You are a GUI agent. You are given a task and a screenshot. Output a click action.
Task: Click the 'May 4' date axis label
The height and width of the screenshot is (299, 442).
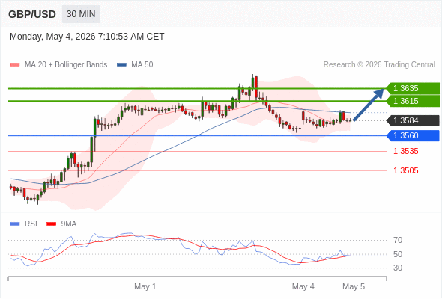click(x=303, y=286)
